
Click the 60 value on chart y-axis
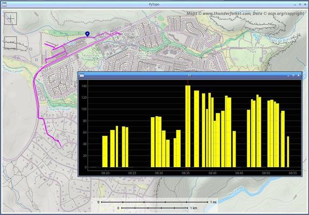(x=85, y=132)
